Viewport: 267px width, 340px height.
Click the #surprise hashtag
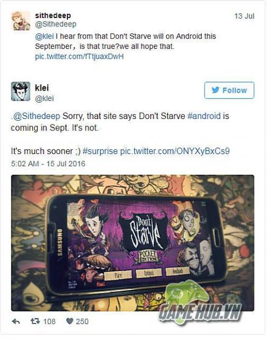coord(100,151)
